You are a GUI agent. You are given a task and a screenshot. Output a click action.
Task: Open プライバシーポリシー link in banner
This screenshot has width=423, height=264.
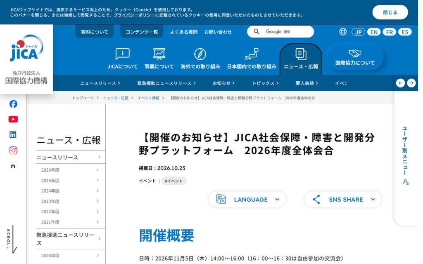134,15
